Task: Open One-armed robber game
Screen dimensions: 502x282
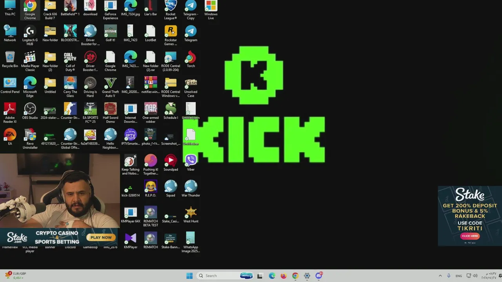Action: [151, 113]
